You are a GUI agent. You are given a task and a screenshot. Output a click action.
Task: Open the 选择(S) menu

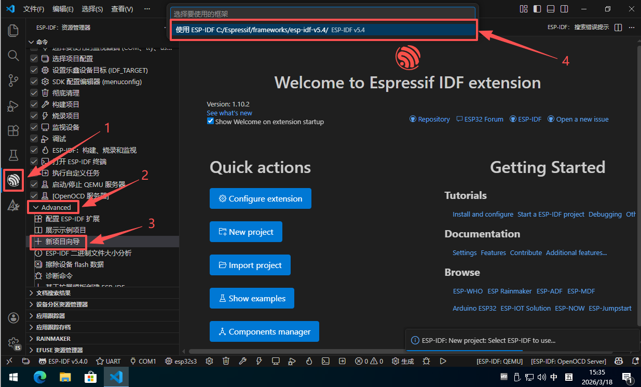92,9
